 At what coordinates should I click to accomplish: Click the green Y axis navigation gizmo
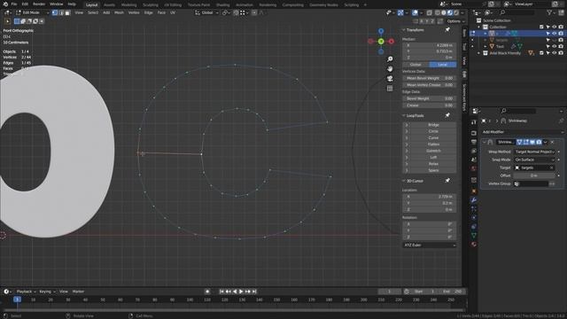[381, 42]
